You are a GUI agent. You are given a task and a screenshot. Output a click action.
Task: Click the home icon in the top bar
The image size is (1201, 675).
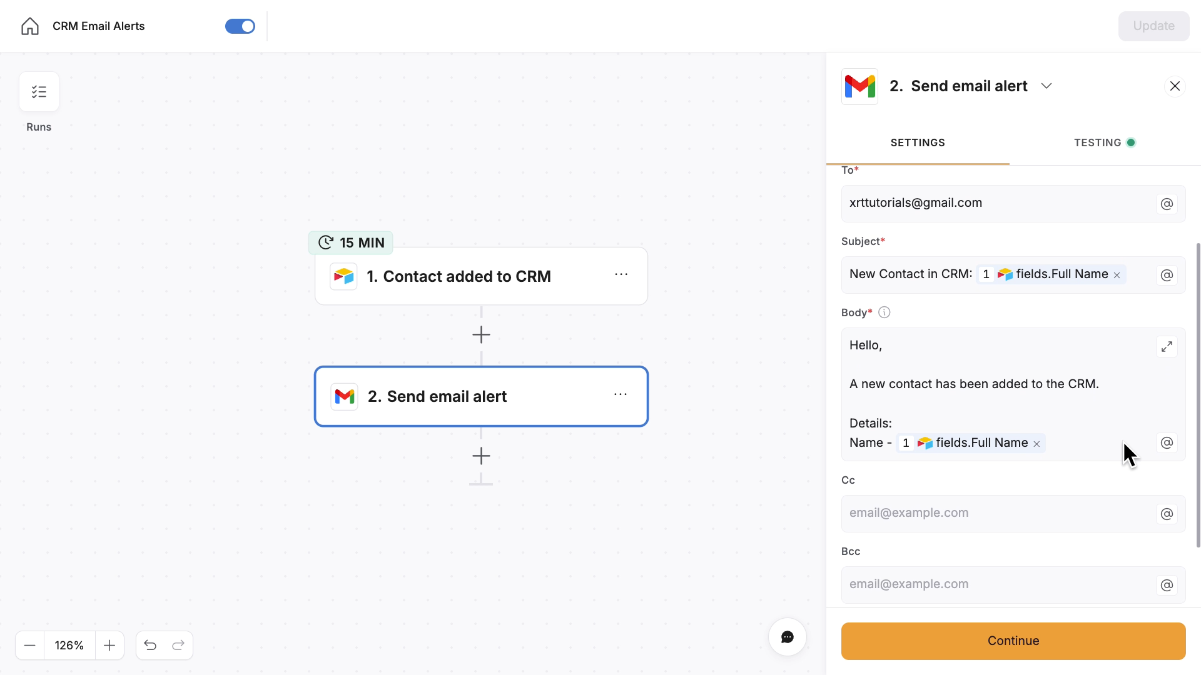coord(29,26)
